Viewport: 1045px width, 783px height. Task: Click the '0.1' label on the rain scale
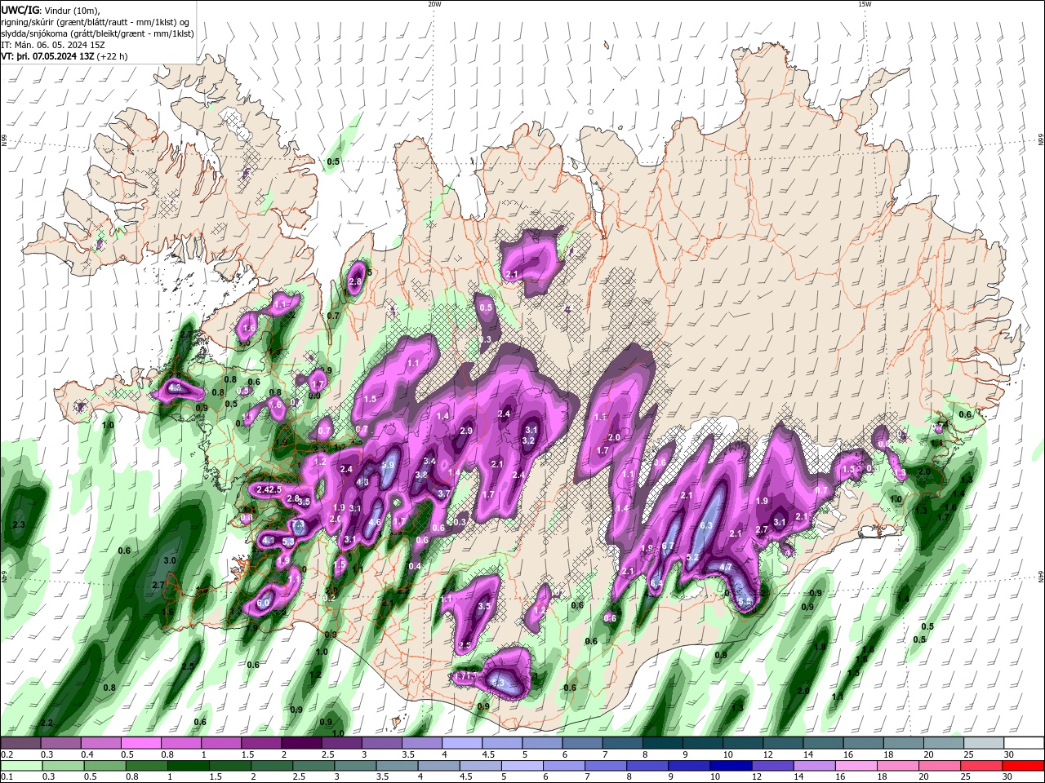click(7, 777)
